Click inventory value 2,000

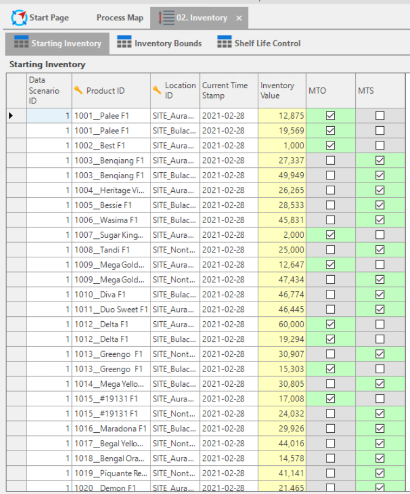pyautogui.click(x=282, y=235)
